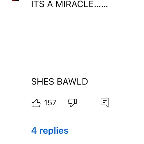Image resolution: width=144 pixels, height=144 pixels.
Task: Click the word "BAWLD" in the comment
Action: tap(72, 81)
